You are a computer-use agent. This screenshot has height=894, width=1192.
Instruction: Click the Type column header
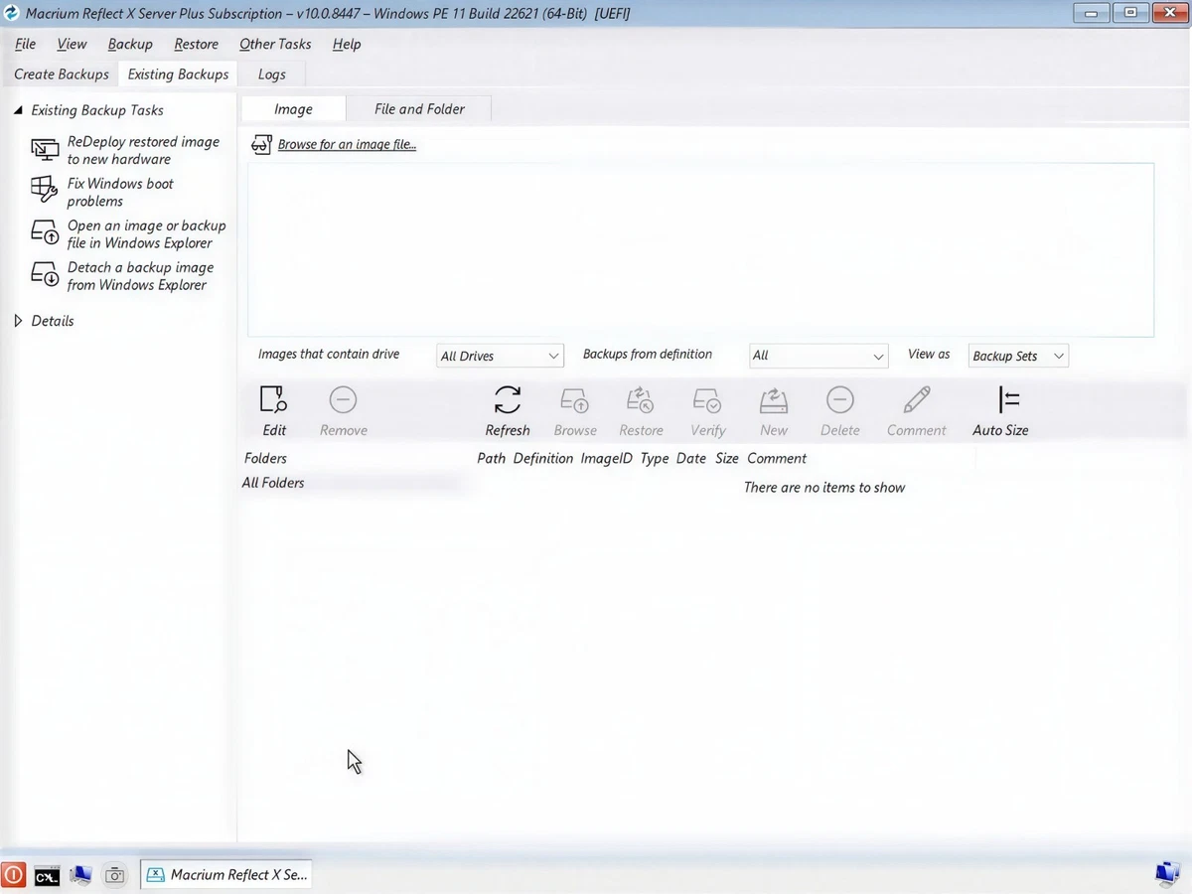point(655,458)
